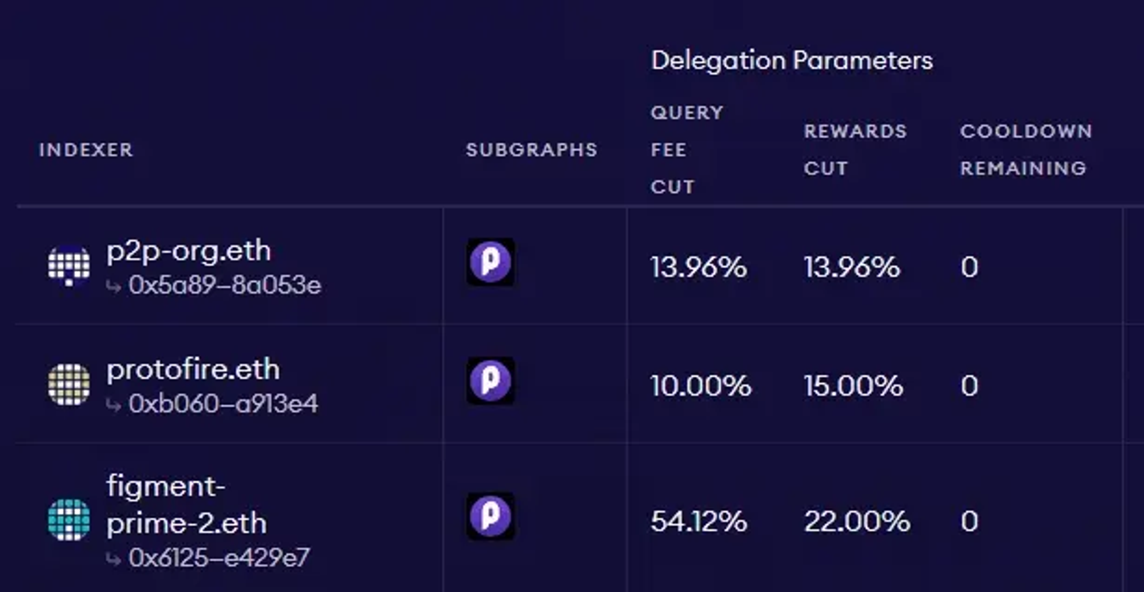This screenshot has width=1144, height=592.
Task: Sort by the Subgraphs column header
Action: [531, 150]
